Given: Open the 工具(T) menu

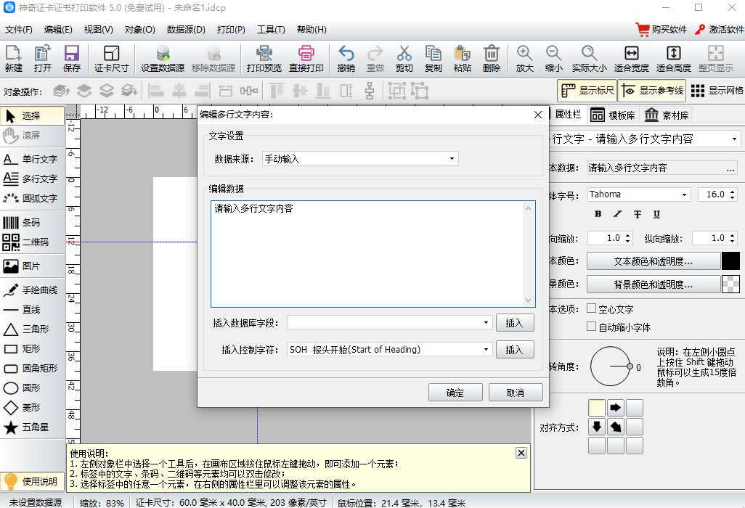Looking at the screenshot, I should [271, 30].
